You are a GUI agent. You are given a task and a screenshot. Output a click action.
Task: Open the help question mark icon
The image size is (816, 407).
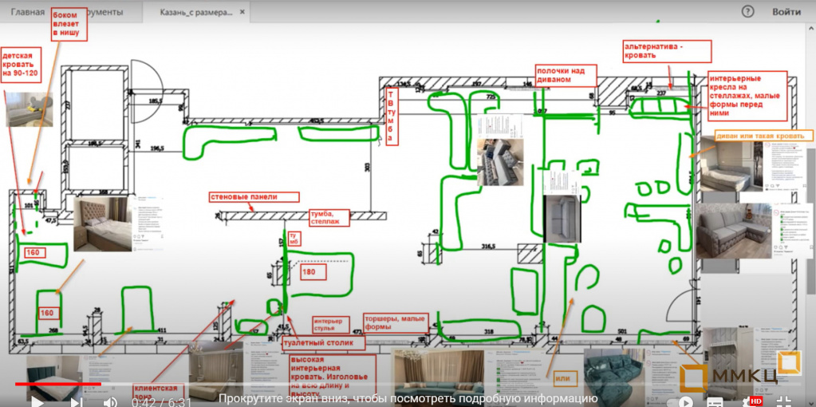[x=748, y=11]
